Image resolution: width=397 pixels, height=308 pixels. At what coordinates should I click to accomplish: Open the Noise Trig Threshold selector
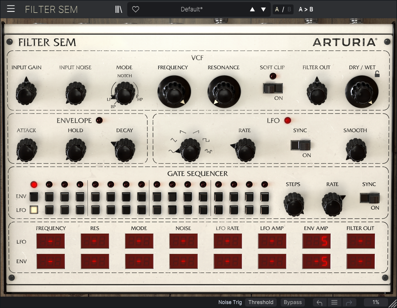(x=260, y=302)
